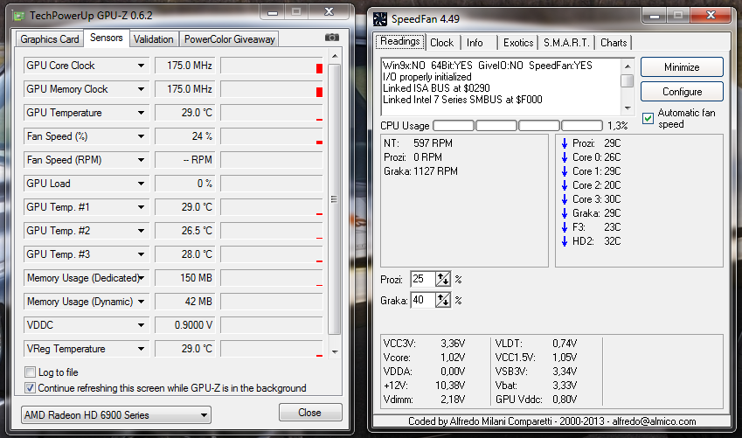Image resolution: width=742 pixels, height=438 pixels.
Task: Open GPU Temp. #1 sensor dropdown
Action: coord(141,207)
